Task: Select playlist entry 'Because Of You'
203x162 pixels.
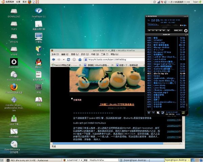Action: coord(166,52)
